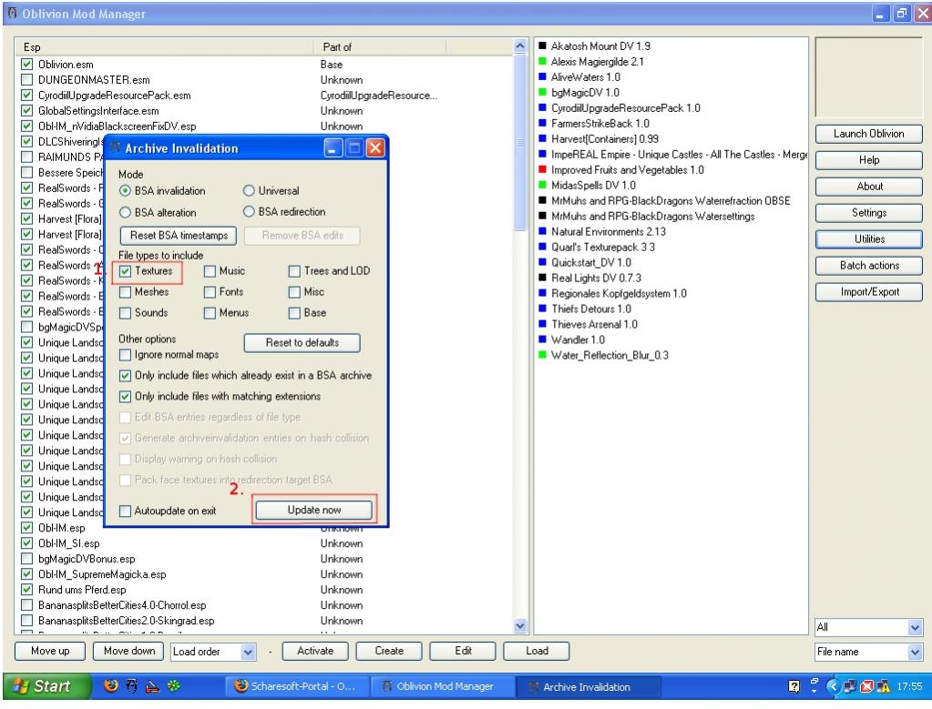Open the Load order sort dropdown
The height and width of the screenshot is (709, 932).
point(247,652)
